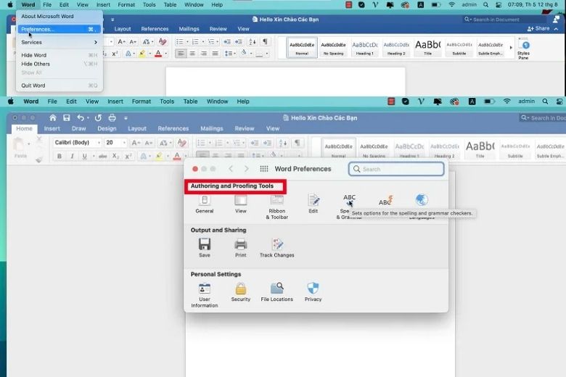The image size is (566, 377).
Task: Open Security preferences with the padlock icon
Action: click(x=240, y=292)
